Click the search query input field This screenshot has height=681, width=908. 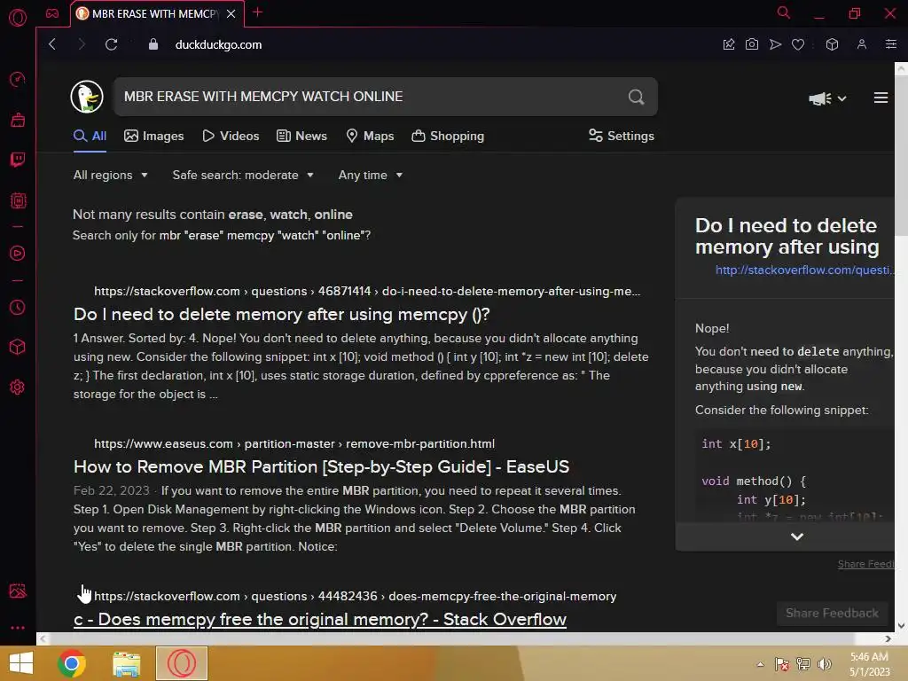(371, 97)
